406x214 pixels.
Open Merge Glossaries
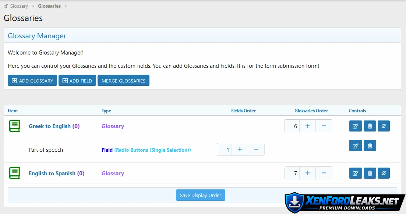pyautogui.click(x=123, y=81)
